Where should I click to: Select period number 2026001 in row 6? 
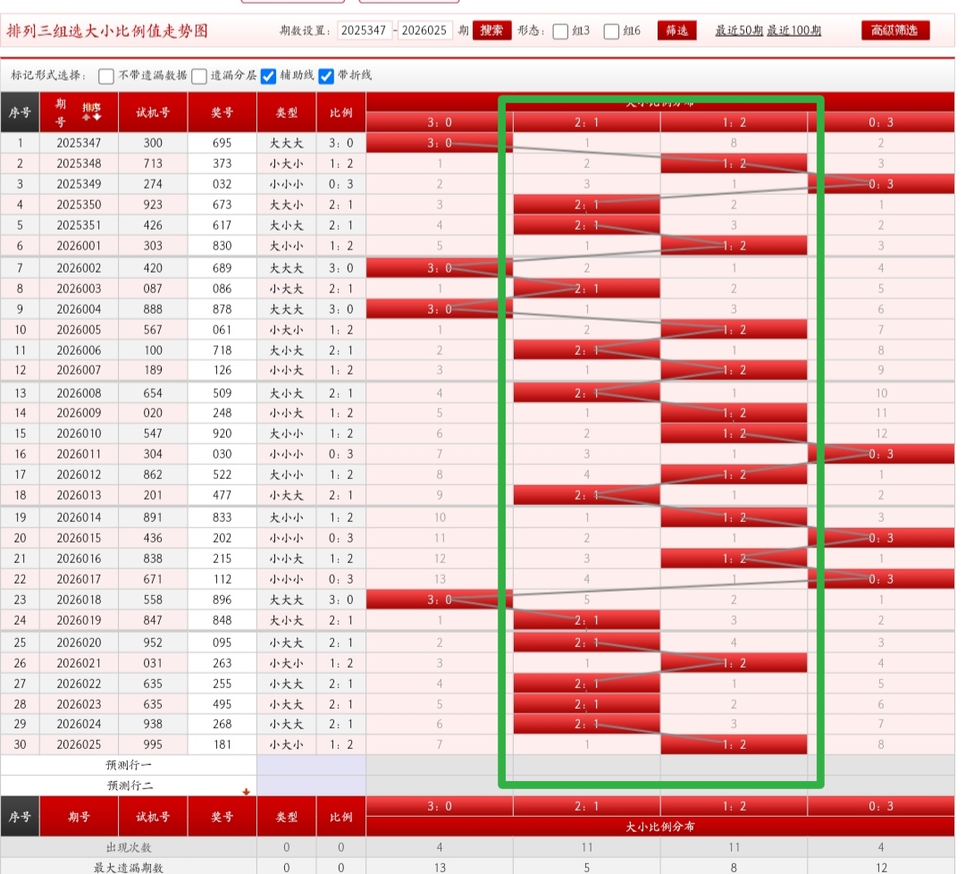click(x=79, y=246)
